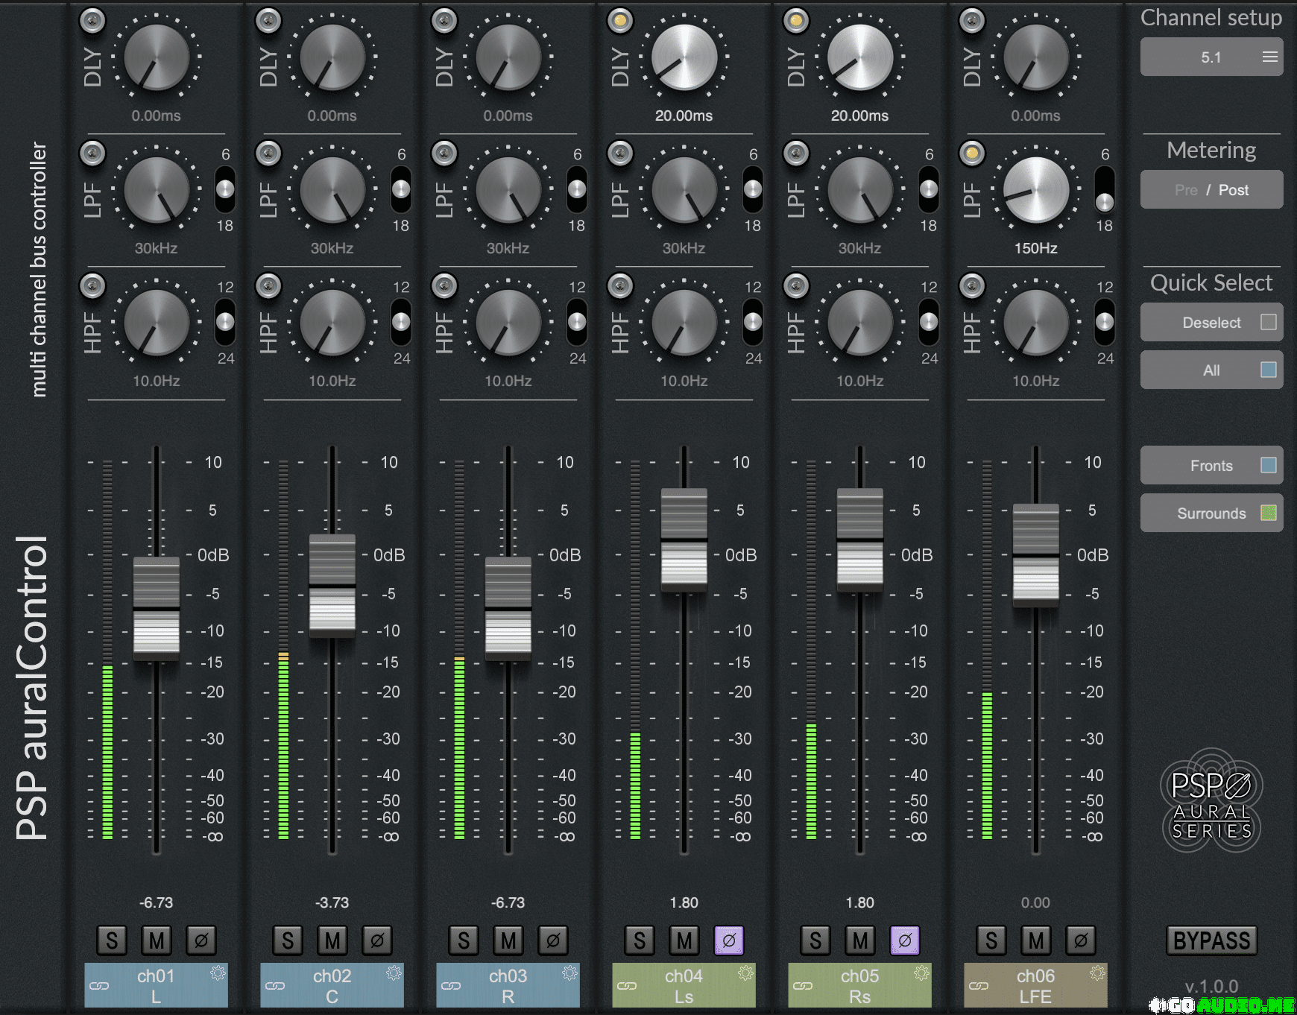Toggle ch01 LPF slope switch 6/18
Image resolution: width=1297 pixels, height=1015 pixels.
(x=225, y=189)
